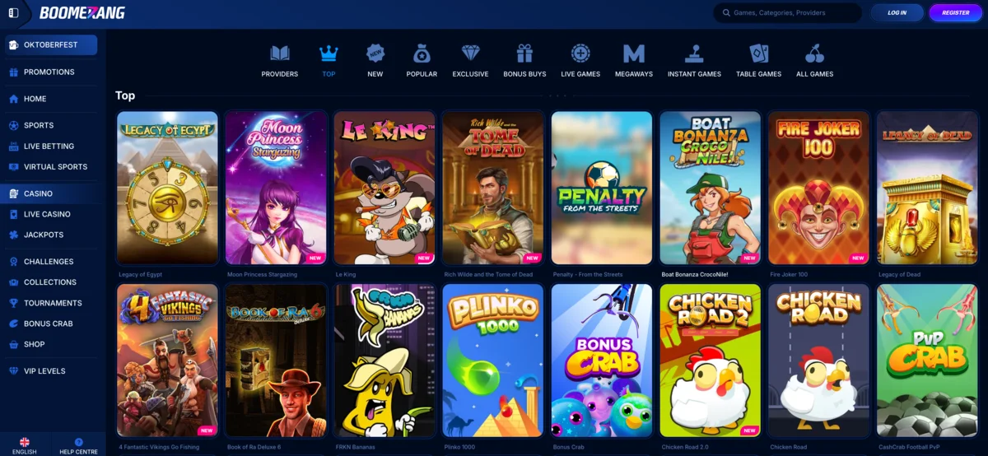Open the Providers category icon
Screen dimensions: 988x456
280,54
